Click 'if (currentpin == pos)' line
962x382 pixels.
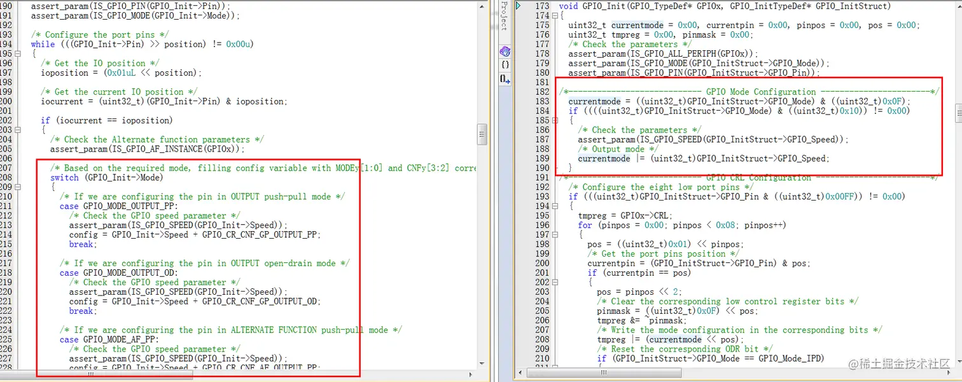(639, 273)
